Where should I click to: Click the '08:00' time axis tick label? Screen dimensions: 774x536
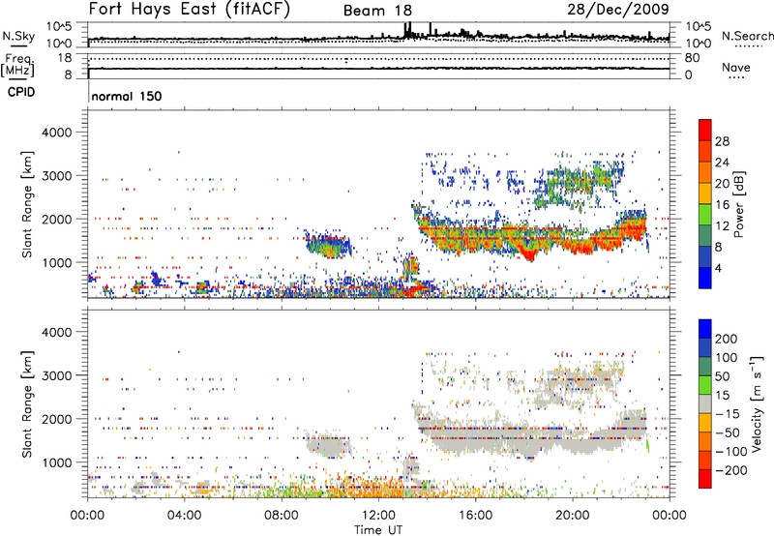282,516
